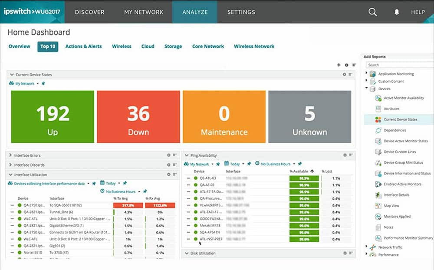Open dashboard settings gear beside plus icon
Viewport: 434px width, 270px height.
346,65
